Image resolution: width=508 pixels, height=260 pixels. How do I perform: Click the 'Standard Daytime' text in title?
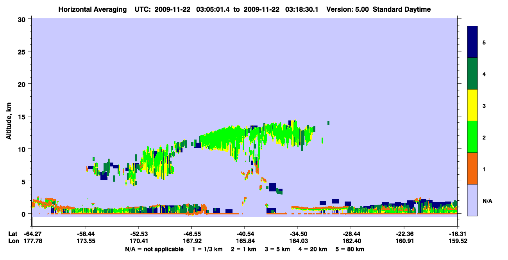[402, 9]
